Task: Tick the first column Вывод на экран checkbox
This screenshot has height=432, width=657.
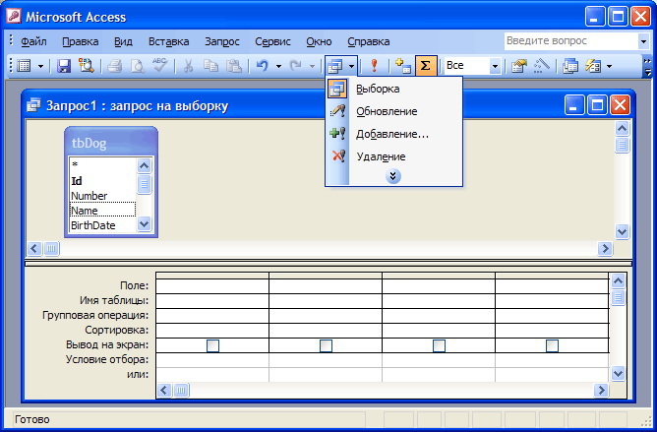Action: click(212, 346)
